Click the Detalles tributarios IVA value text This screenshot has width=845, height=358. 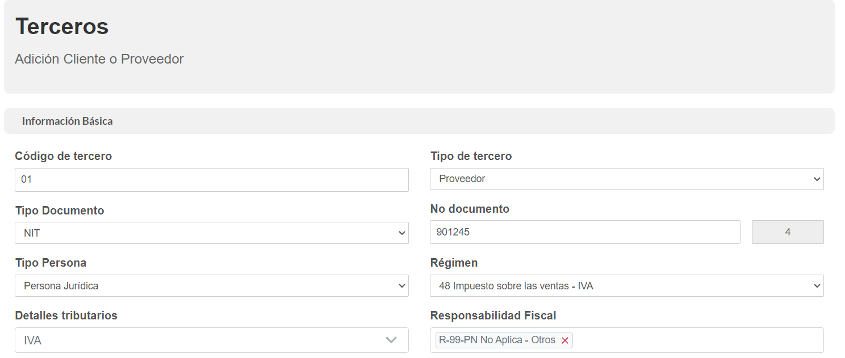click(x=32, y=340)
